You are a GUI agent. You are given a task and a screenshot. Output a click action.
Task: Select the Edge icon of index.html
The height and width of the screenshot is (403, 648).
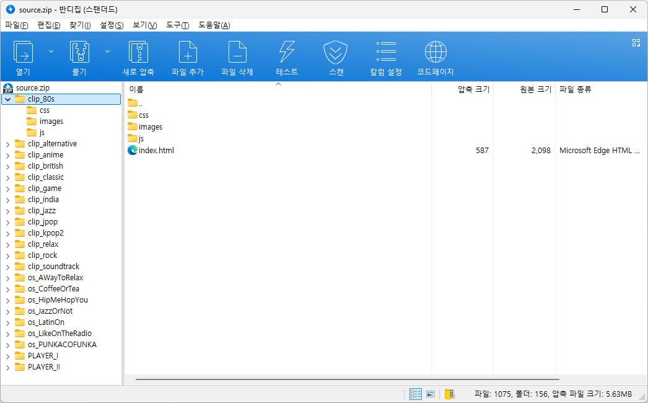(132, 150)
